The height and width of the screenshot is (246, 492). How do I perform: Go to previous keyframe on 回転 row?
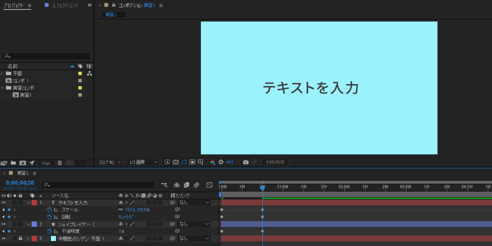coord(4,217)
